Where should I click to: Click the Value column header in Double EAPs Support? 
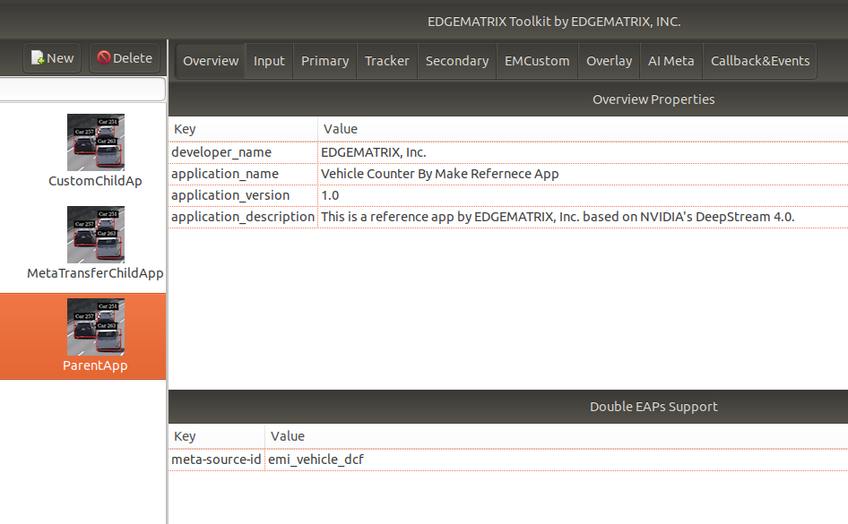[557, 436]
